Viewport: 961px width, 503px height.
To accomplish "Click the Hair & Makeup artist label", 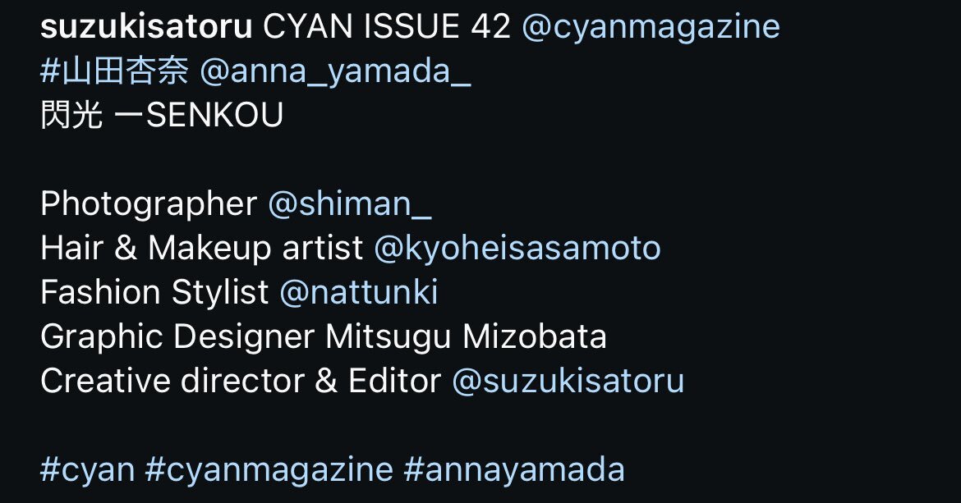I will point(201,249).
